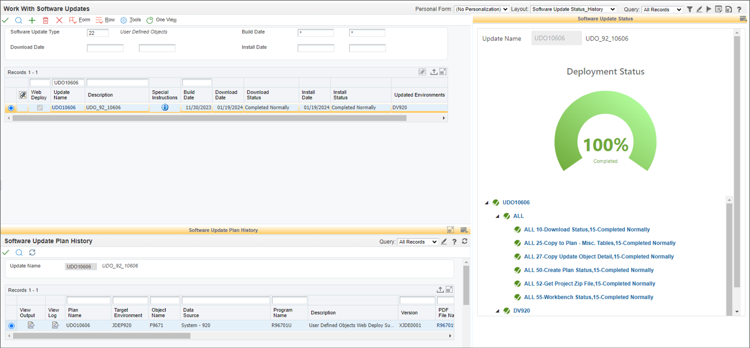Click the Find magnifier icon in top toolbar
Screen dimensions: 750x348
click(x=19, y=20)
